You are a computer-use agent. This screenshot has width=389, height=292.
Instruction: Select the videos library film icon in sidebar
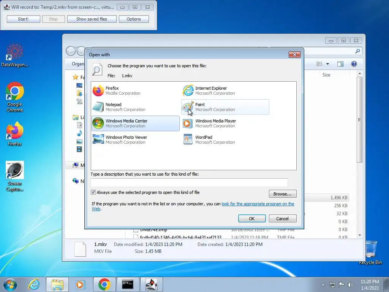[x=79, y=149]
